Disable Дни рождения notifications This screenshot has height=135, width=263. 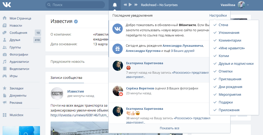[x=230, y=87]
